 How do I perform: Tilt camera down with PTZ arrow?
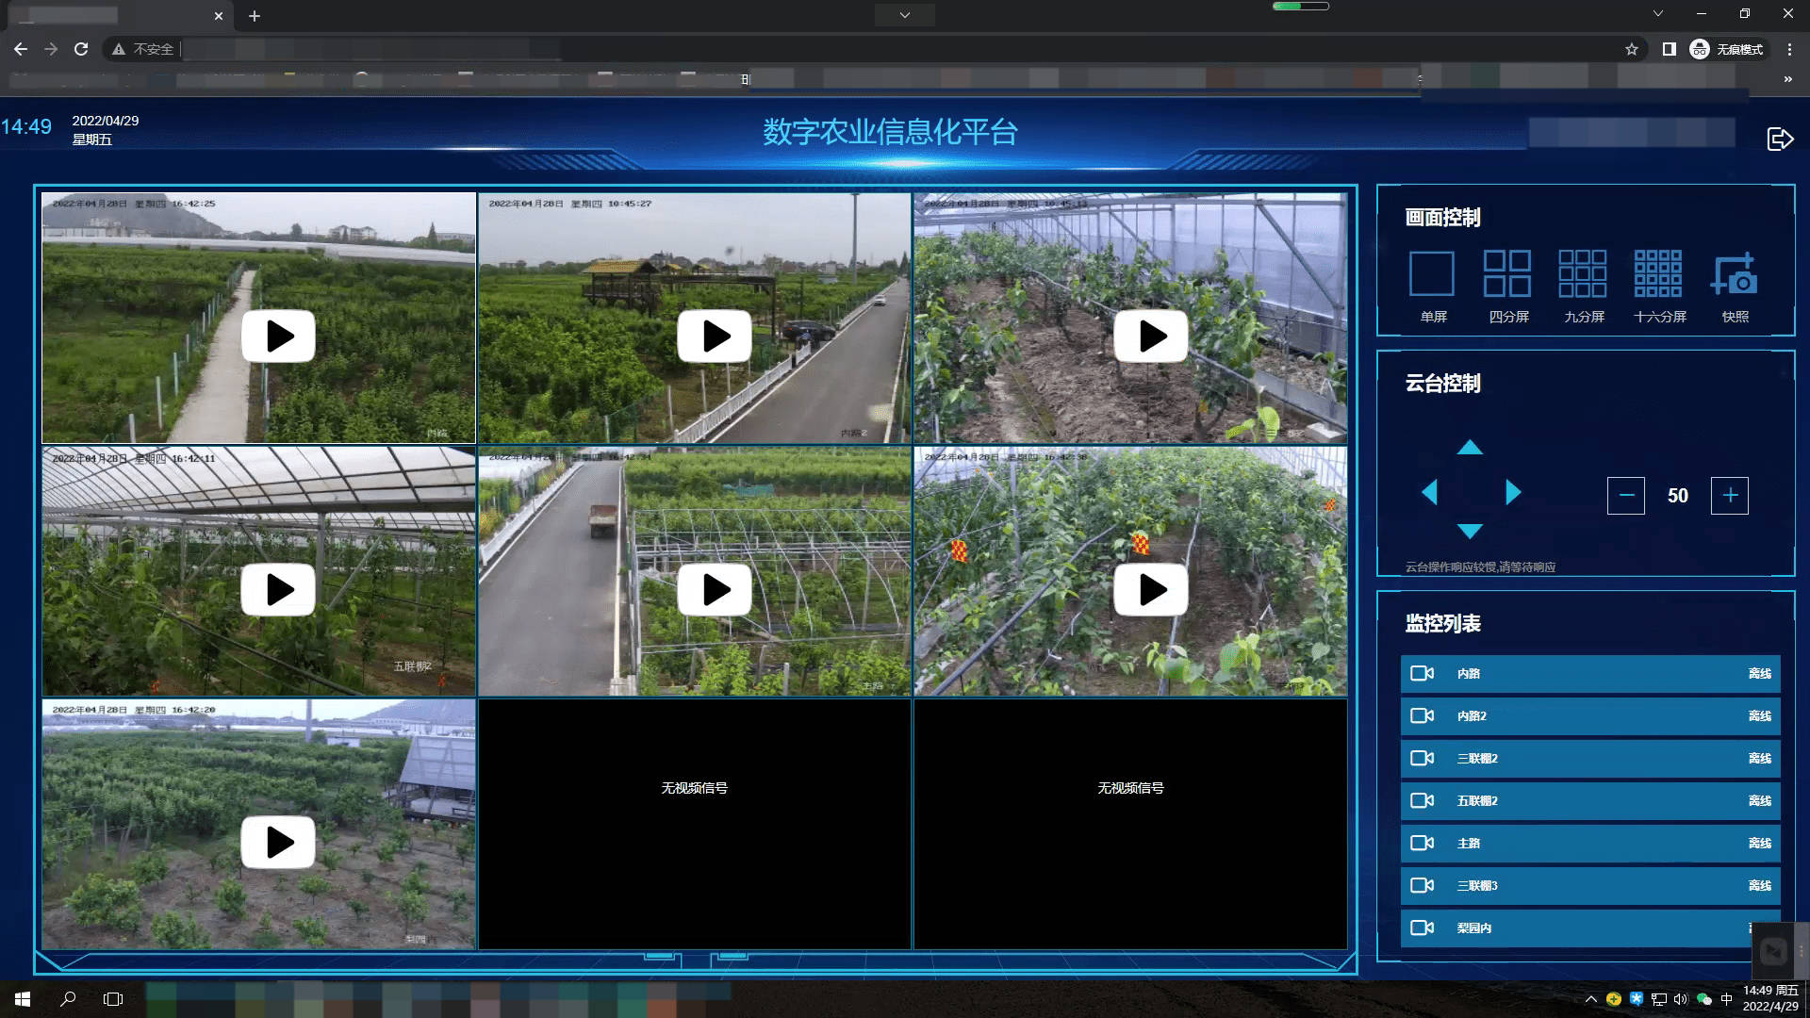tap(1470, 532)
